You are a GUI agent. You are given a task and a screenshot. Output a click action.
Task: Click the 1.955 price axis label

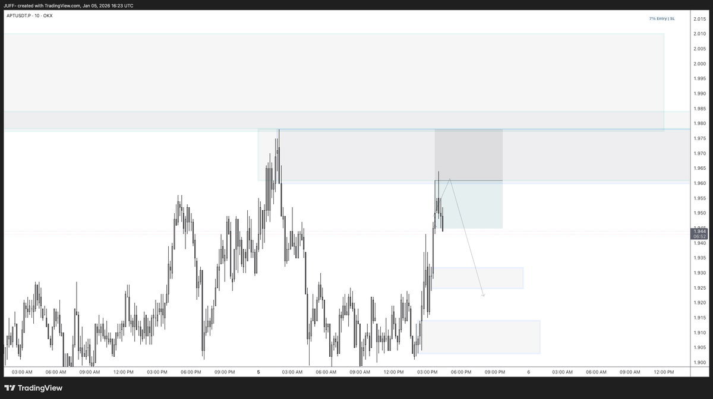(x=699, y=198)
